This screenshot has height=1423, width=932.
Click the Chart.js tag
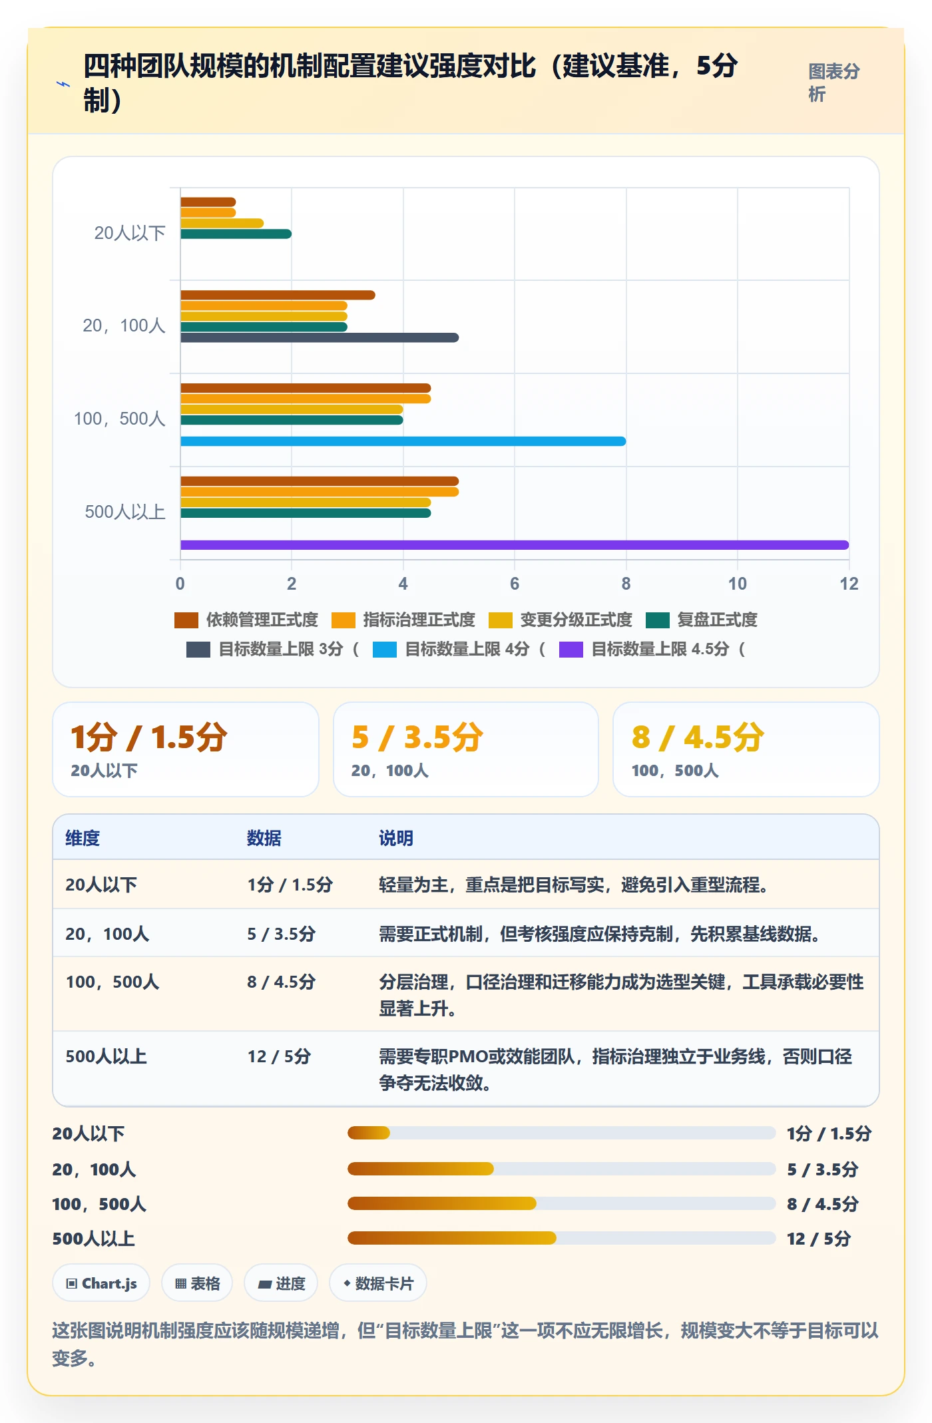tap(101, 1283)
